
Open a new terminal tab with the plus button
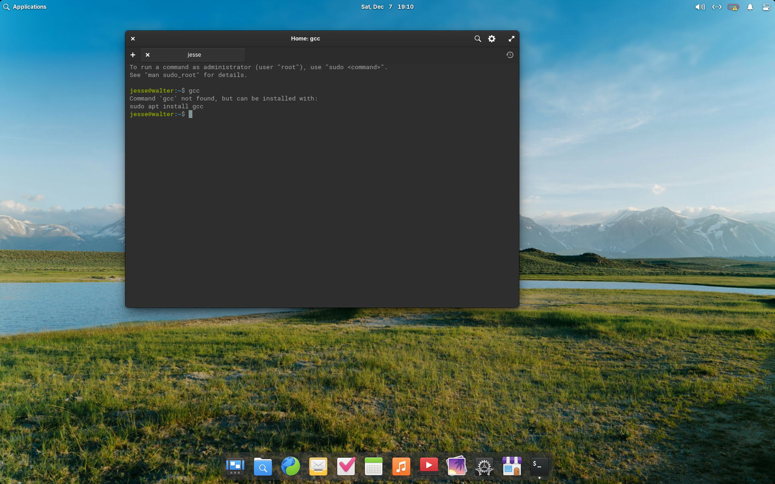(133, 55)
